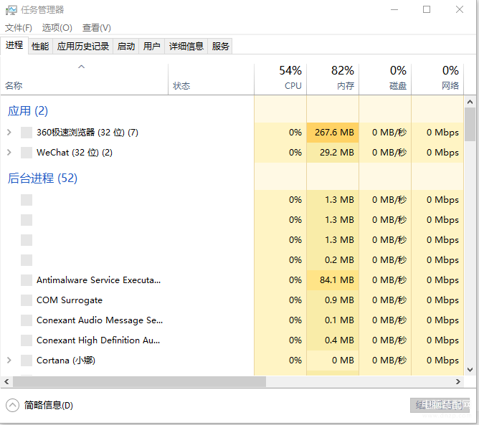479x425 pixels.
Task: Click the 0.2 MB memory cell
Action: (333, 260)
